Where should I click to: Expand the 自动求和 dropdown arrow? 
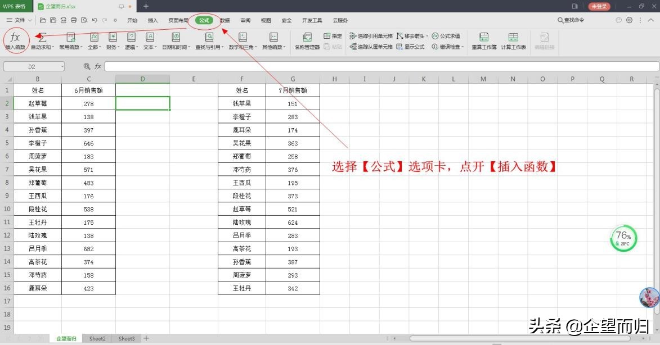coord(53,47)
